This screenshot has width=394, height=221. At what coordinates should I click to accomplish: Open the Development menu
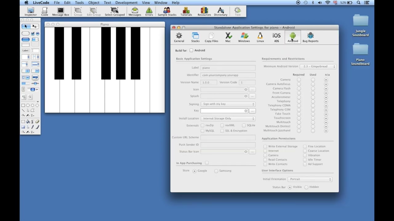coord(126,3)
